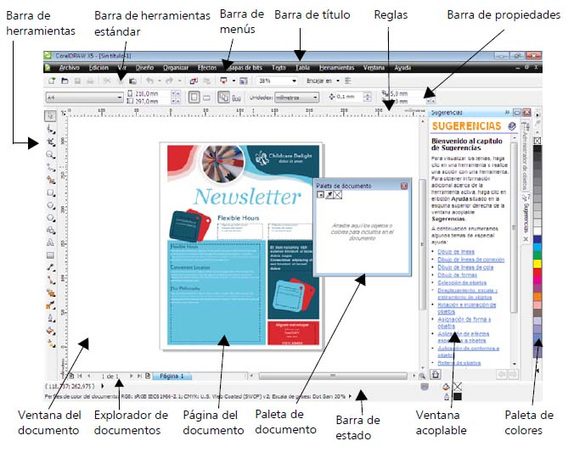The height and width of the screenshot is (458, 574).
Task: Select the Fill bucket tool in the toolbox
Action: pyautogui.click(x=51, y=331)
